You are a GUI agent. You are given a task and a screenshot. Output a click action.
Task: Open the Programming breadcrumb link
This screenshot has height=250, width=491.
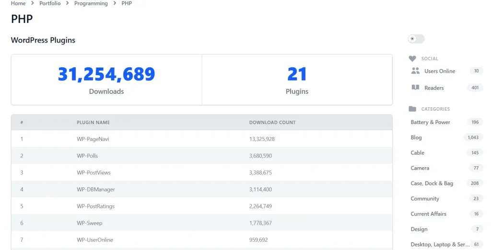click(91, 3)
